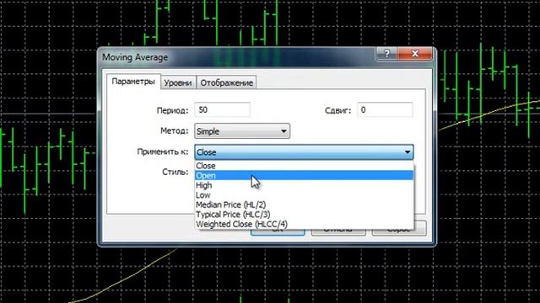540x303 pixels.
Task: Select Open in the dropdown list
Action: (304, 176)
